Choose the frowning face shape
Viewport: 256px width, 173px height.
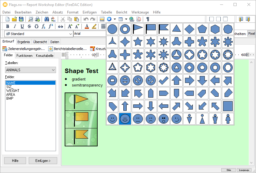[x=151, y=119]
